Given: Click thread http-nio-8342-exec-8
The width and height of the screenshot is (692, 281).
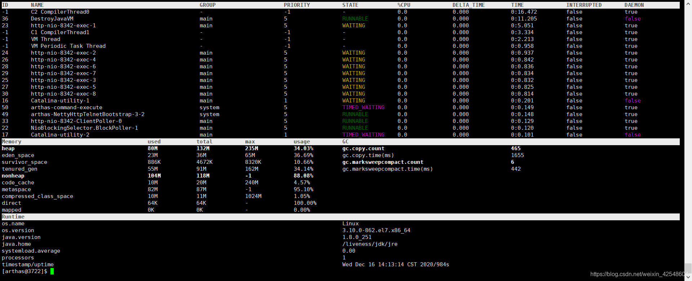Looking at the screenshot, I should (x=63, y=94).
